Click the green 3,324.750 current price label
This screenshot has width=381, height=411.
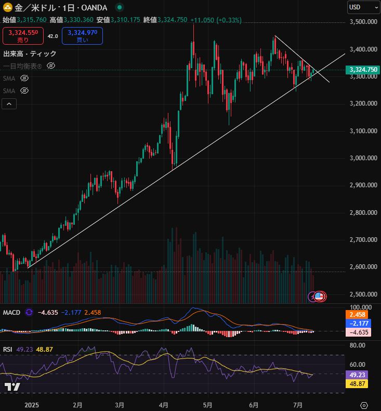pyautogui.click(x=363, y=70)
